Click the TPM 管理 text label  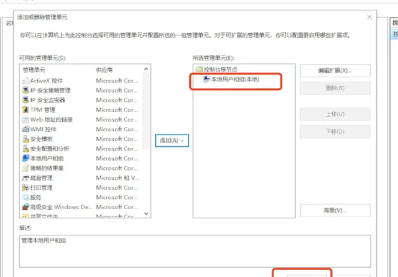[43, 110]
